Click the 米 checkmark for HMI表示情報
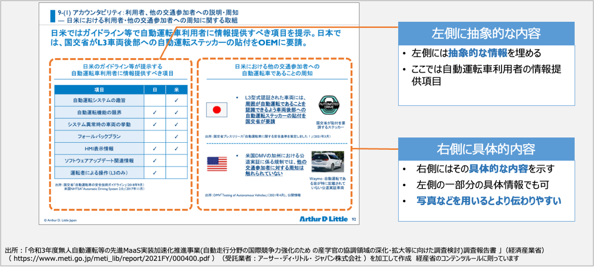The image size is (594, 267). [177, 148]
